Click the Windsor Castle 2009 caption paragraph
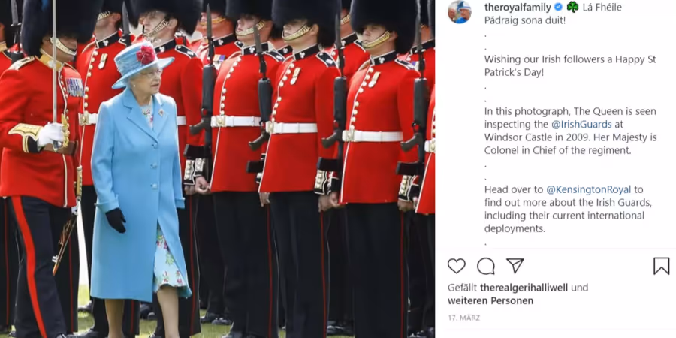 click(570, 131)
